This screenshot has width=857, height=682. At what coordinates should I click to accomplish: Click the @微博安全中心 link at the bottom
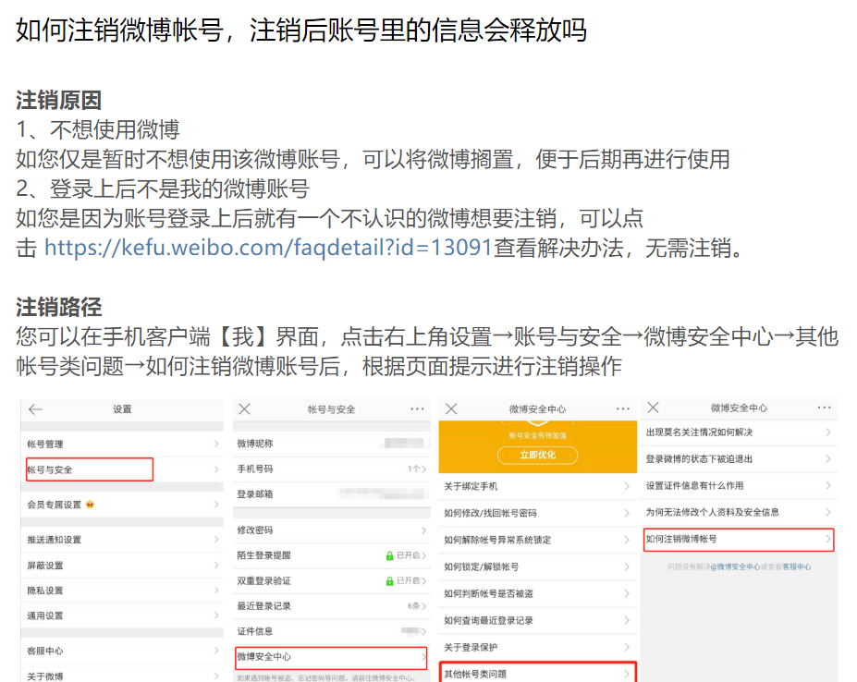(x=735, y=567)
